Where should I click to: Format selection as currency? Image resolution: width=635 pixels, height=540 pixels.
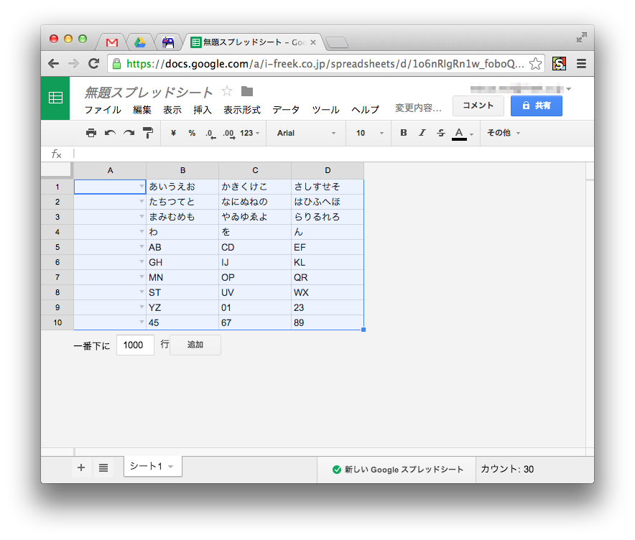172,133
